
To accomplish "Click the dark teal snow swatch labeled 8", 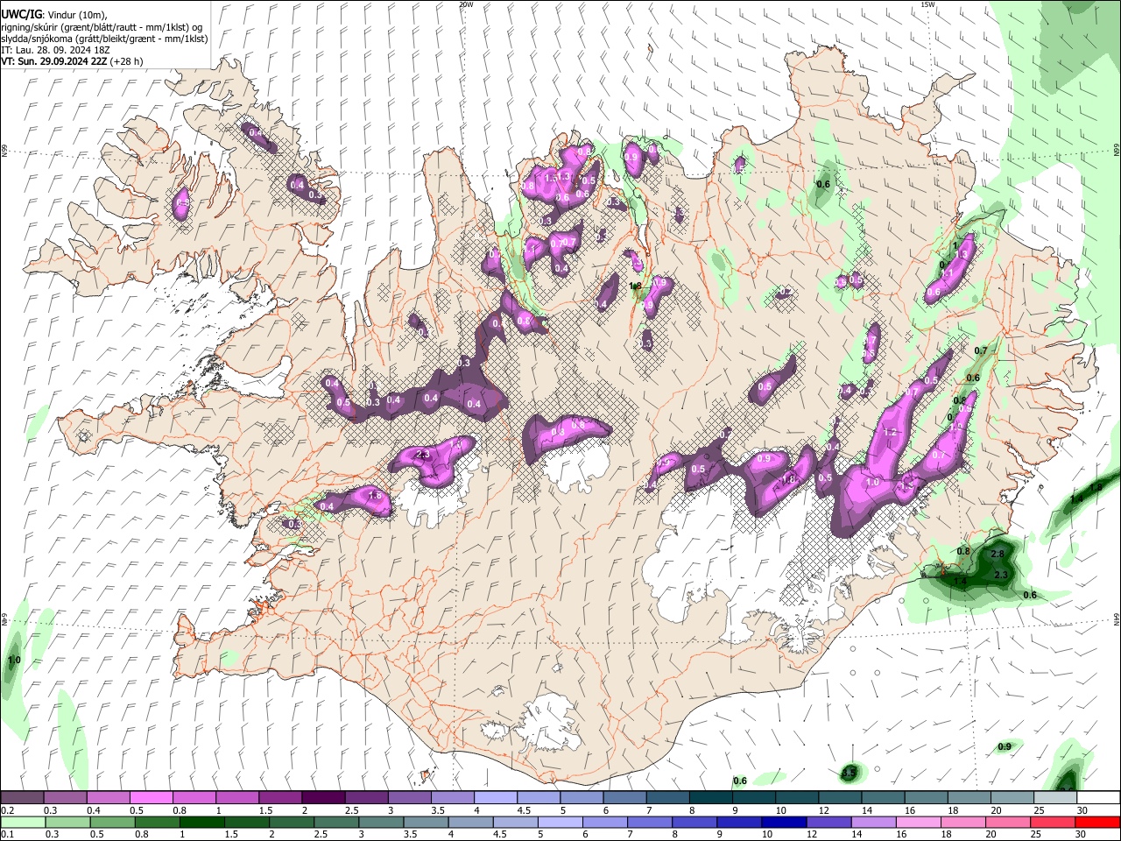I will point(710,798).
